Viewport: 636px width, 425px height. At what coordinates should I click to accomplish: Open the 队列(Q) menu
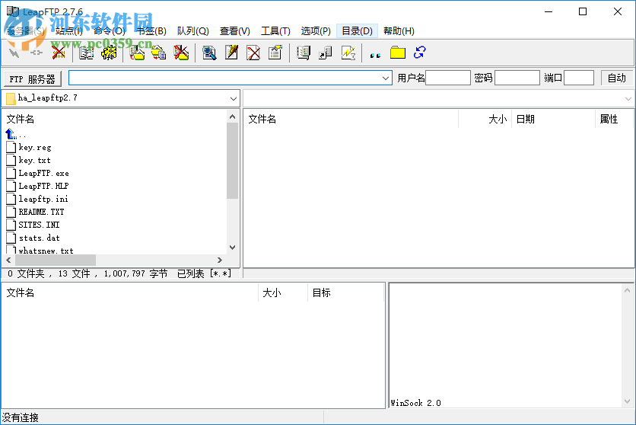click(192, 31)
